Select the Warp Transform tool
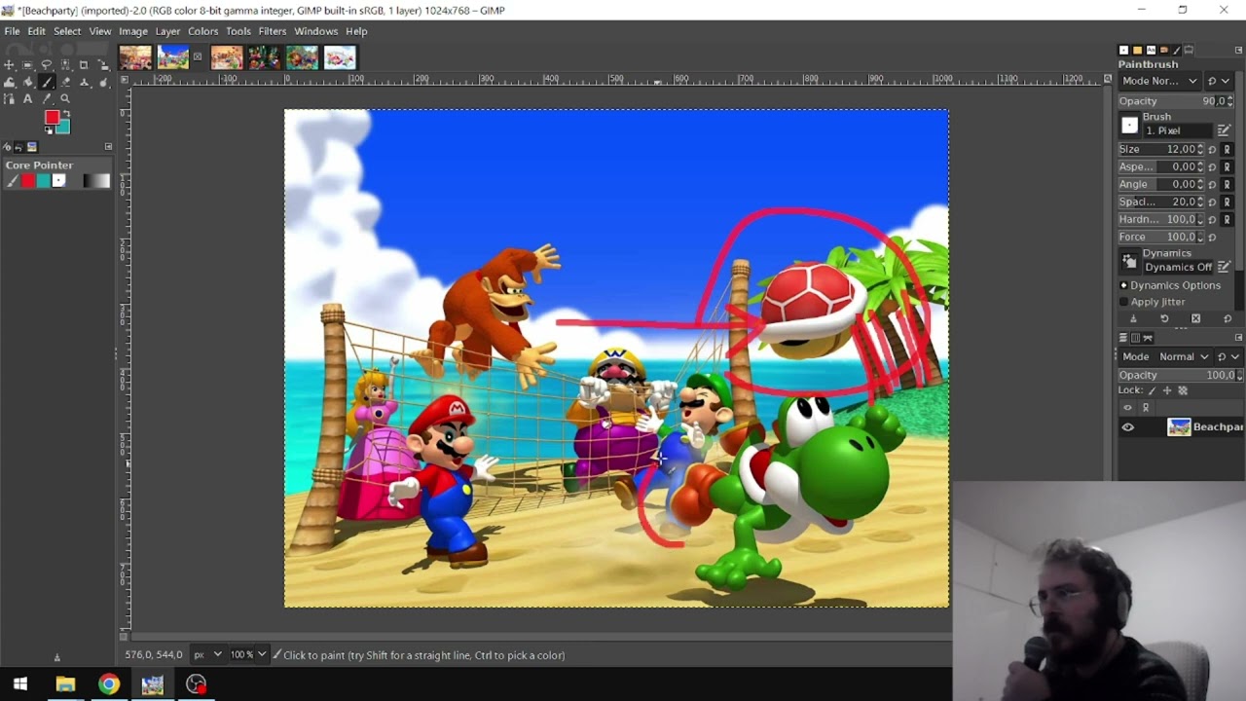This screenshot has width=1246, height=701. pos(9,83)
